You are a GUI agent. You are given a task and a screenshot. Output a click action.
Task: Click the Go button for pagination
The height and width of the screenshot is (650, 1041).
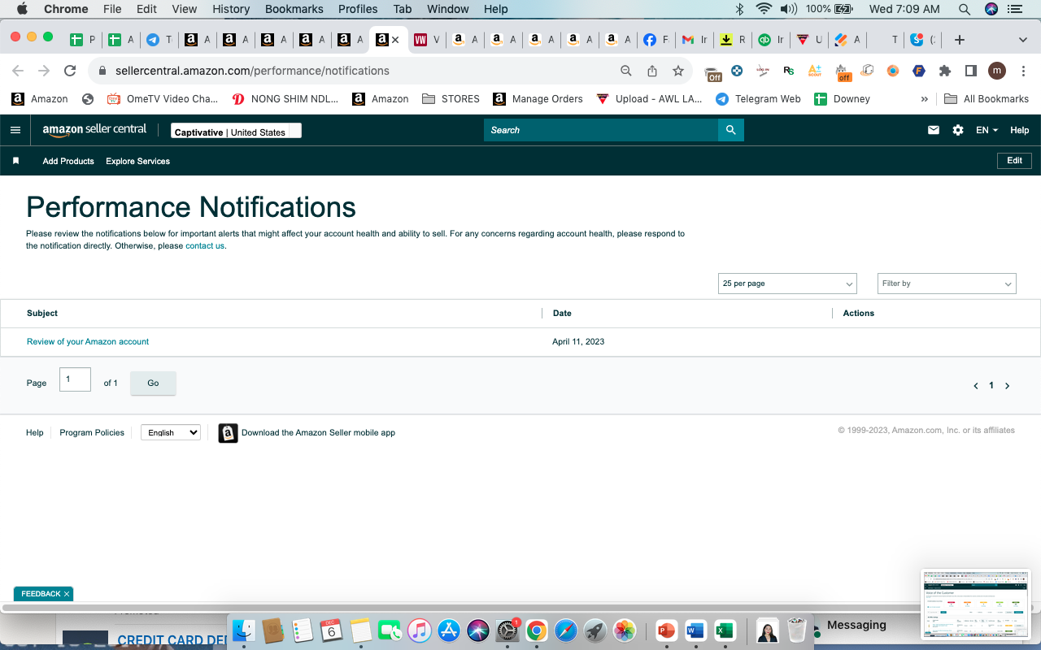point(153,383)
